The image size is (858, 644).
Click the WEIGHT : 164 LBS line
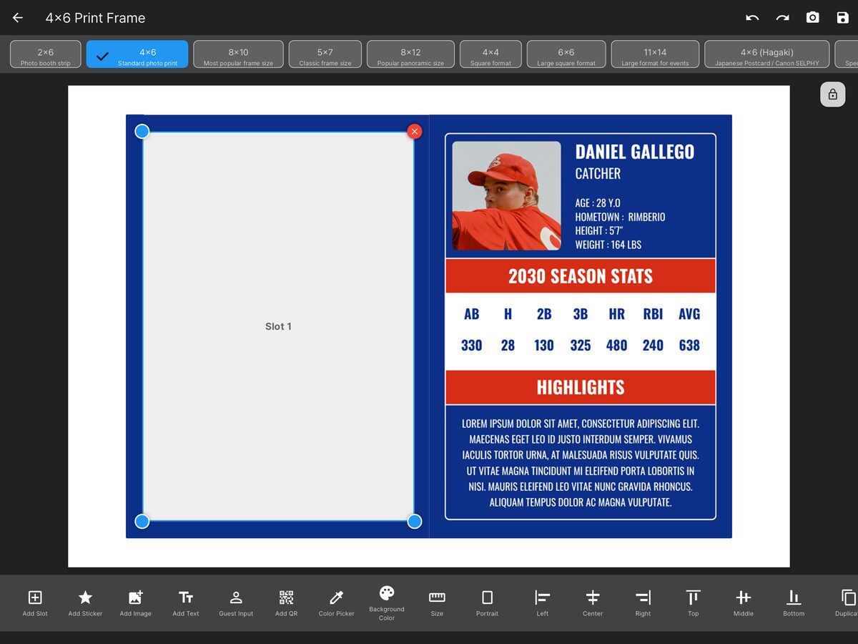tap(608, 245)
